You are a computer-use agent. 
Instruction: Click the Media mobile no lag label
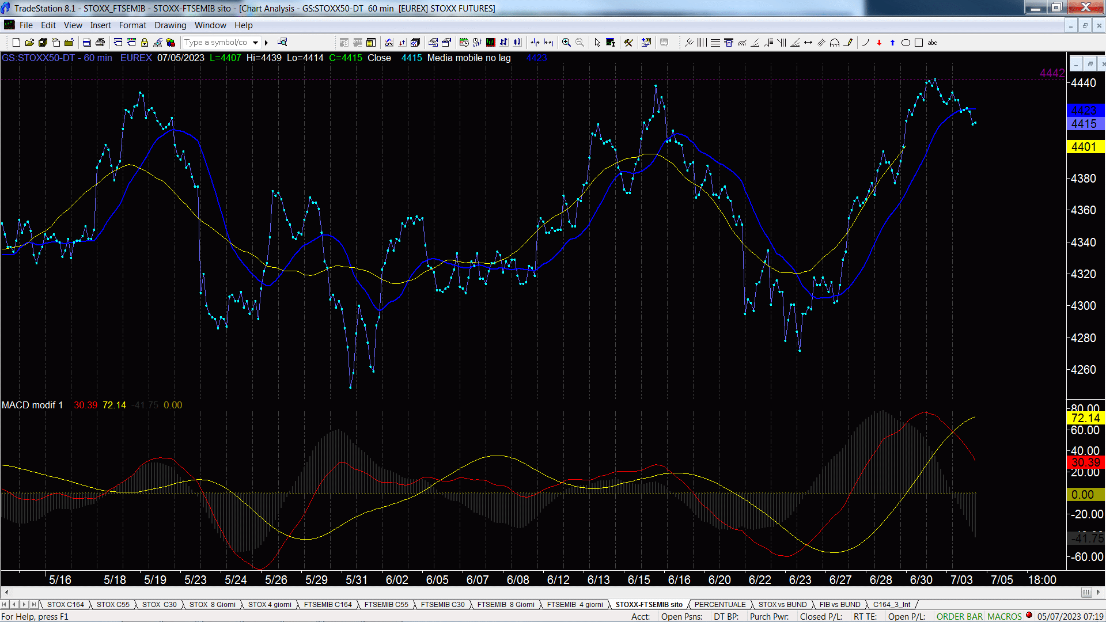[469, 58]
